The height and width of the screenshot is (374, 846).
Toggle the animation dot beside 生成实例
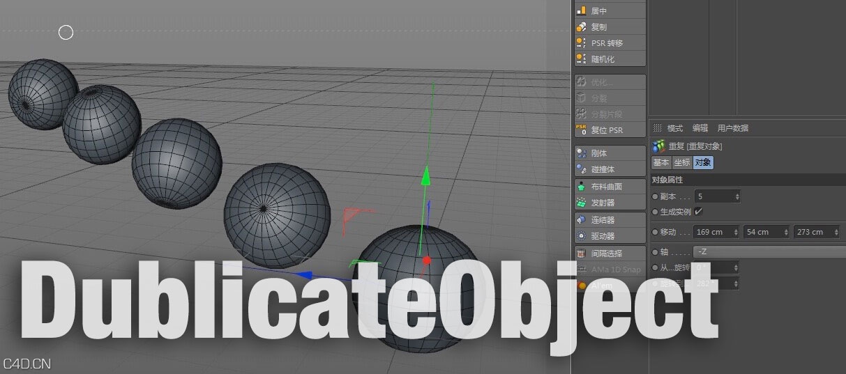click(655, 211)
